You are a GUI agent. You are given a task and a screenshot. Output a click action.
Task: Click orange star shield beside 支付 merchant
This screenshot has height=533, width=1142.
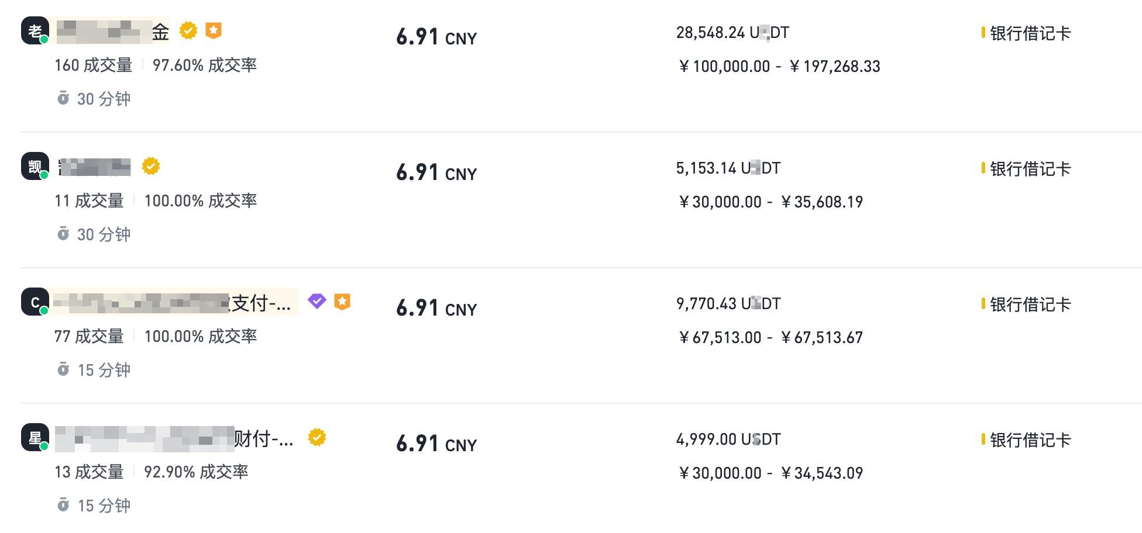pos(342,302)
